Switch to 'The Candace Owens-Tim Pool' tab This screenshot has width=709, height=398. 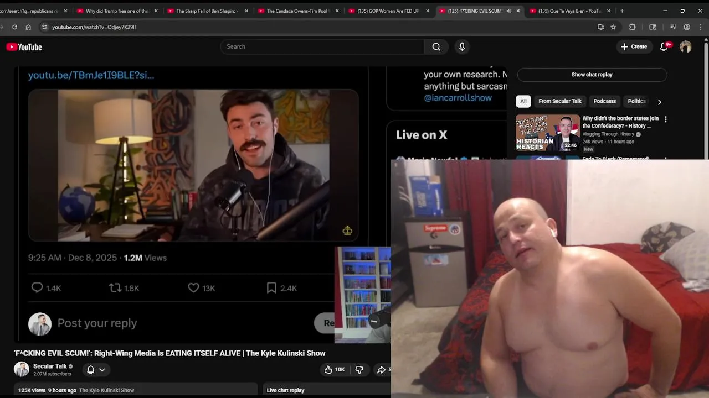pos(298,11)
